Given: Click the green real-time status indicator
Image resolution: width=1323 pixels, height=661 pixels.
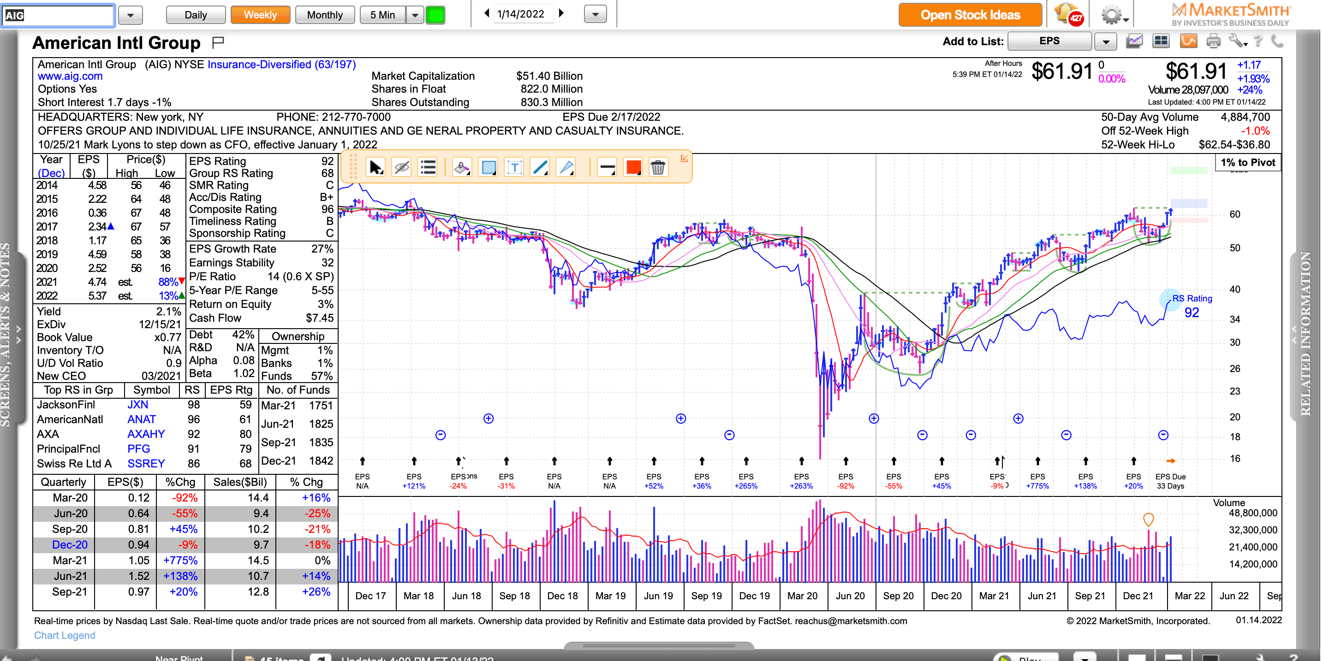Looking at the screenshot, I should (x=435, y=15).
